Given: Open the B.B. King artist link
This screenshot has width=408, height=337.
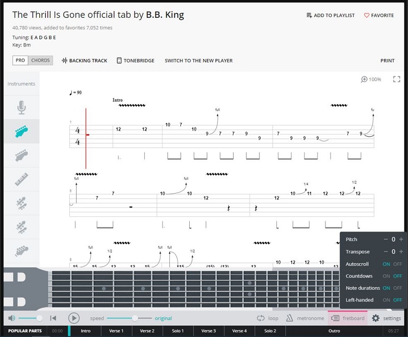Looking at the screenshot, I should coord(165,15).
